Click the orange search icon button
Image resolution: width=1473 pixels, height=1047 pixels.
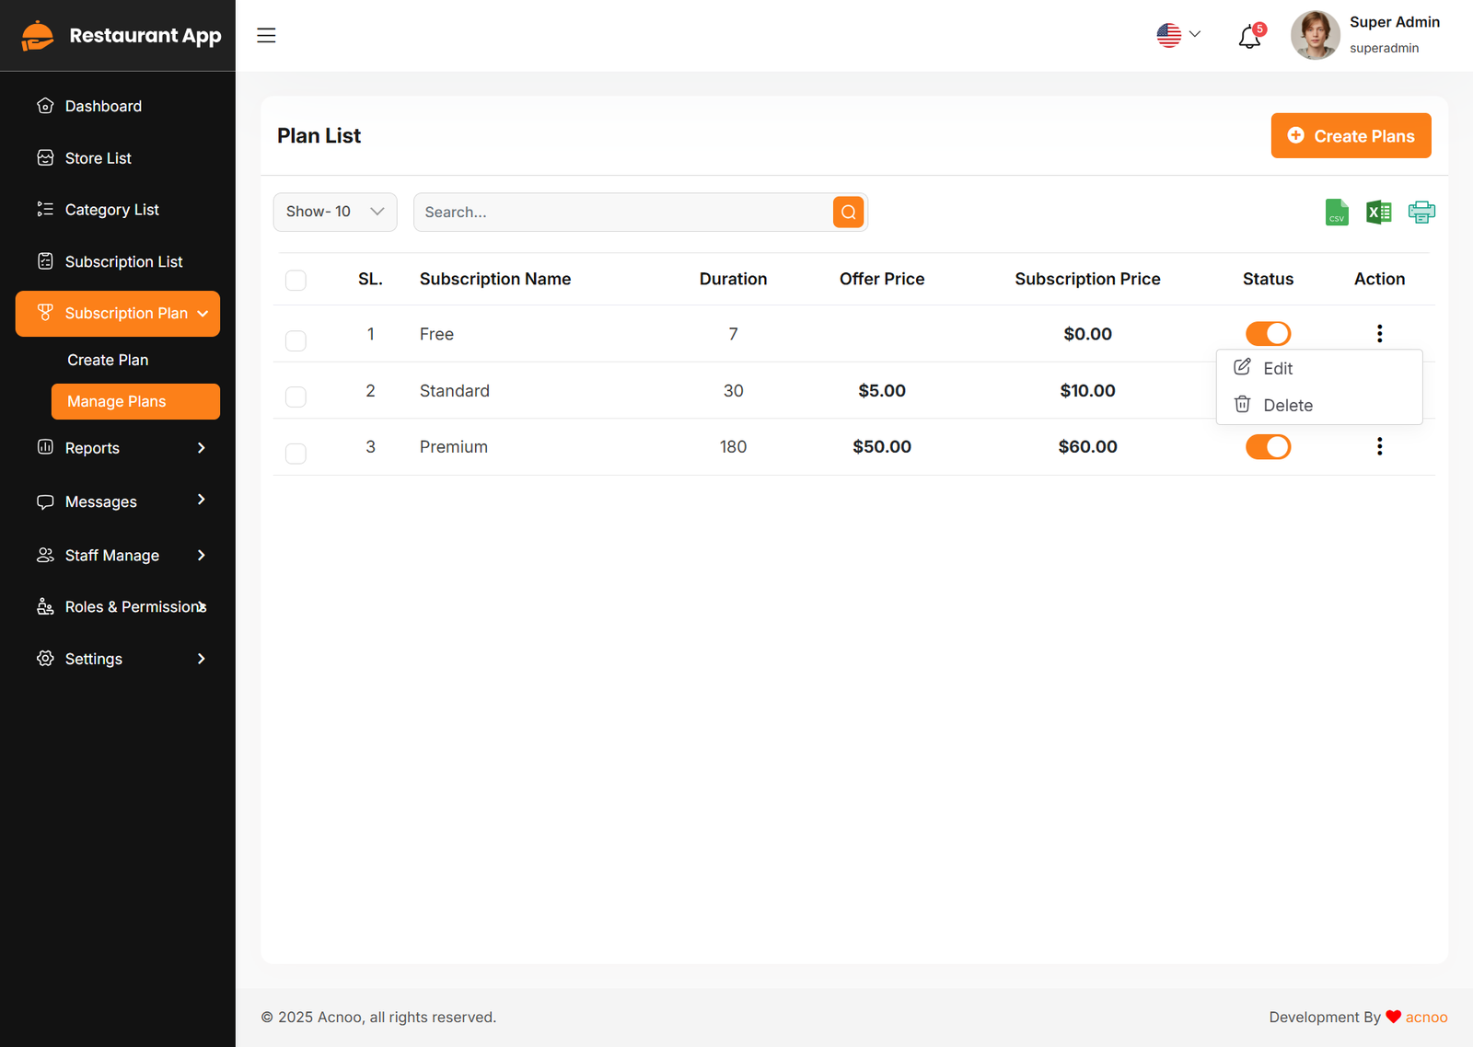coord(848,213)
